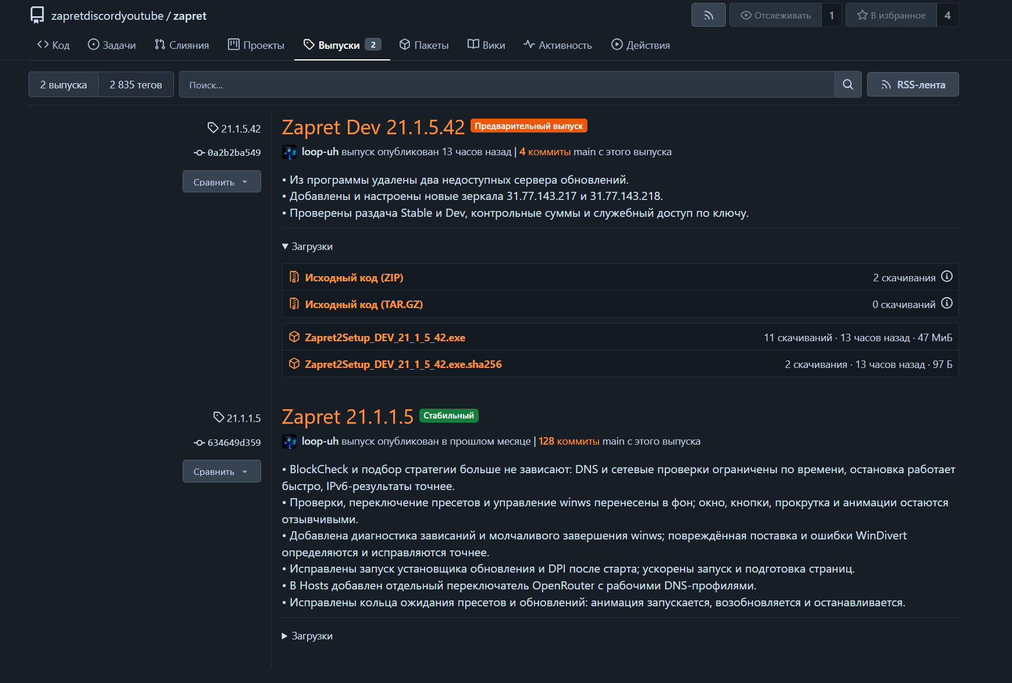Select the 2 выпуска filter button
1012x683 pixels.
(x=63, y=84)
